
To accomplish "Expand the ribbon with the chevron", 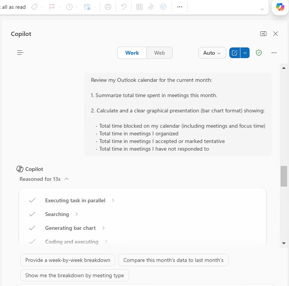I will (262, 9).
